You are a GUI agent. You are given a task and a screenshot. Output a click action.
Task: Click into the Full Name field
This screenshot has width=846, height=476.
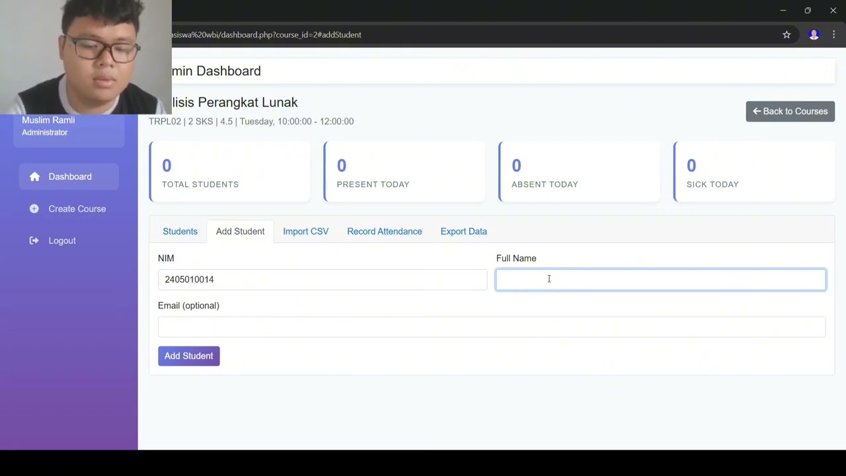[661, 280]
